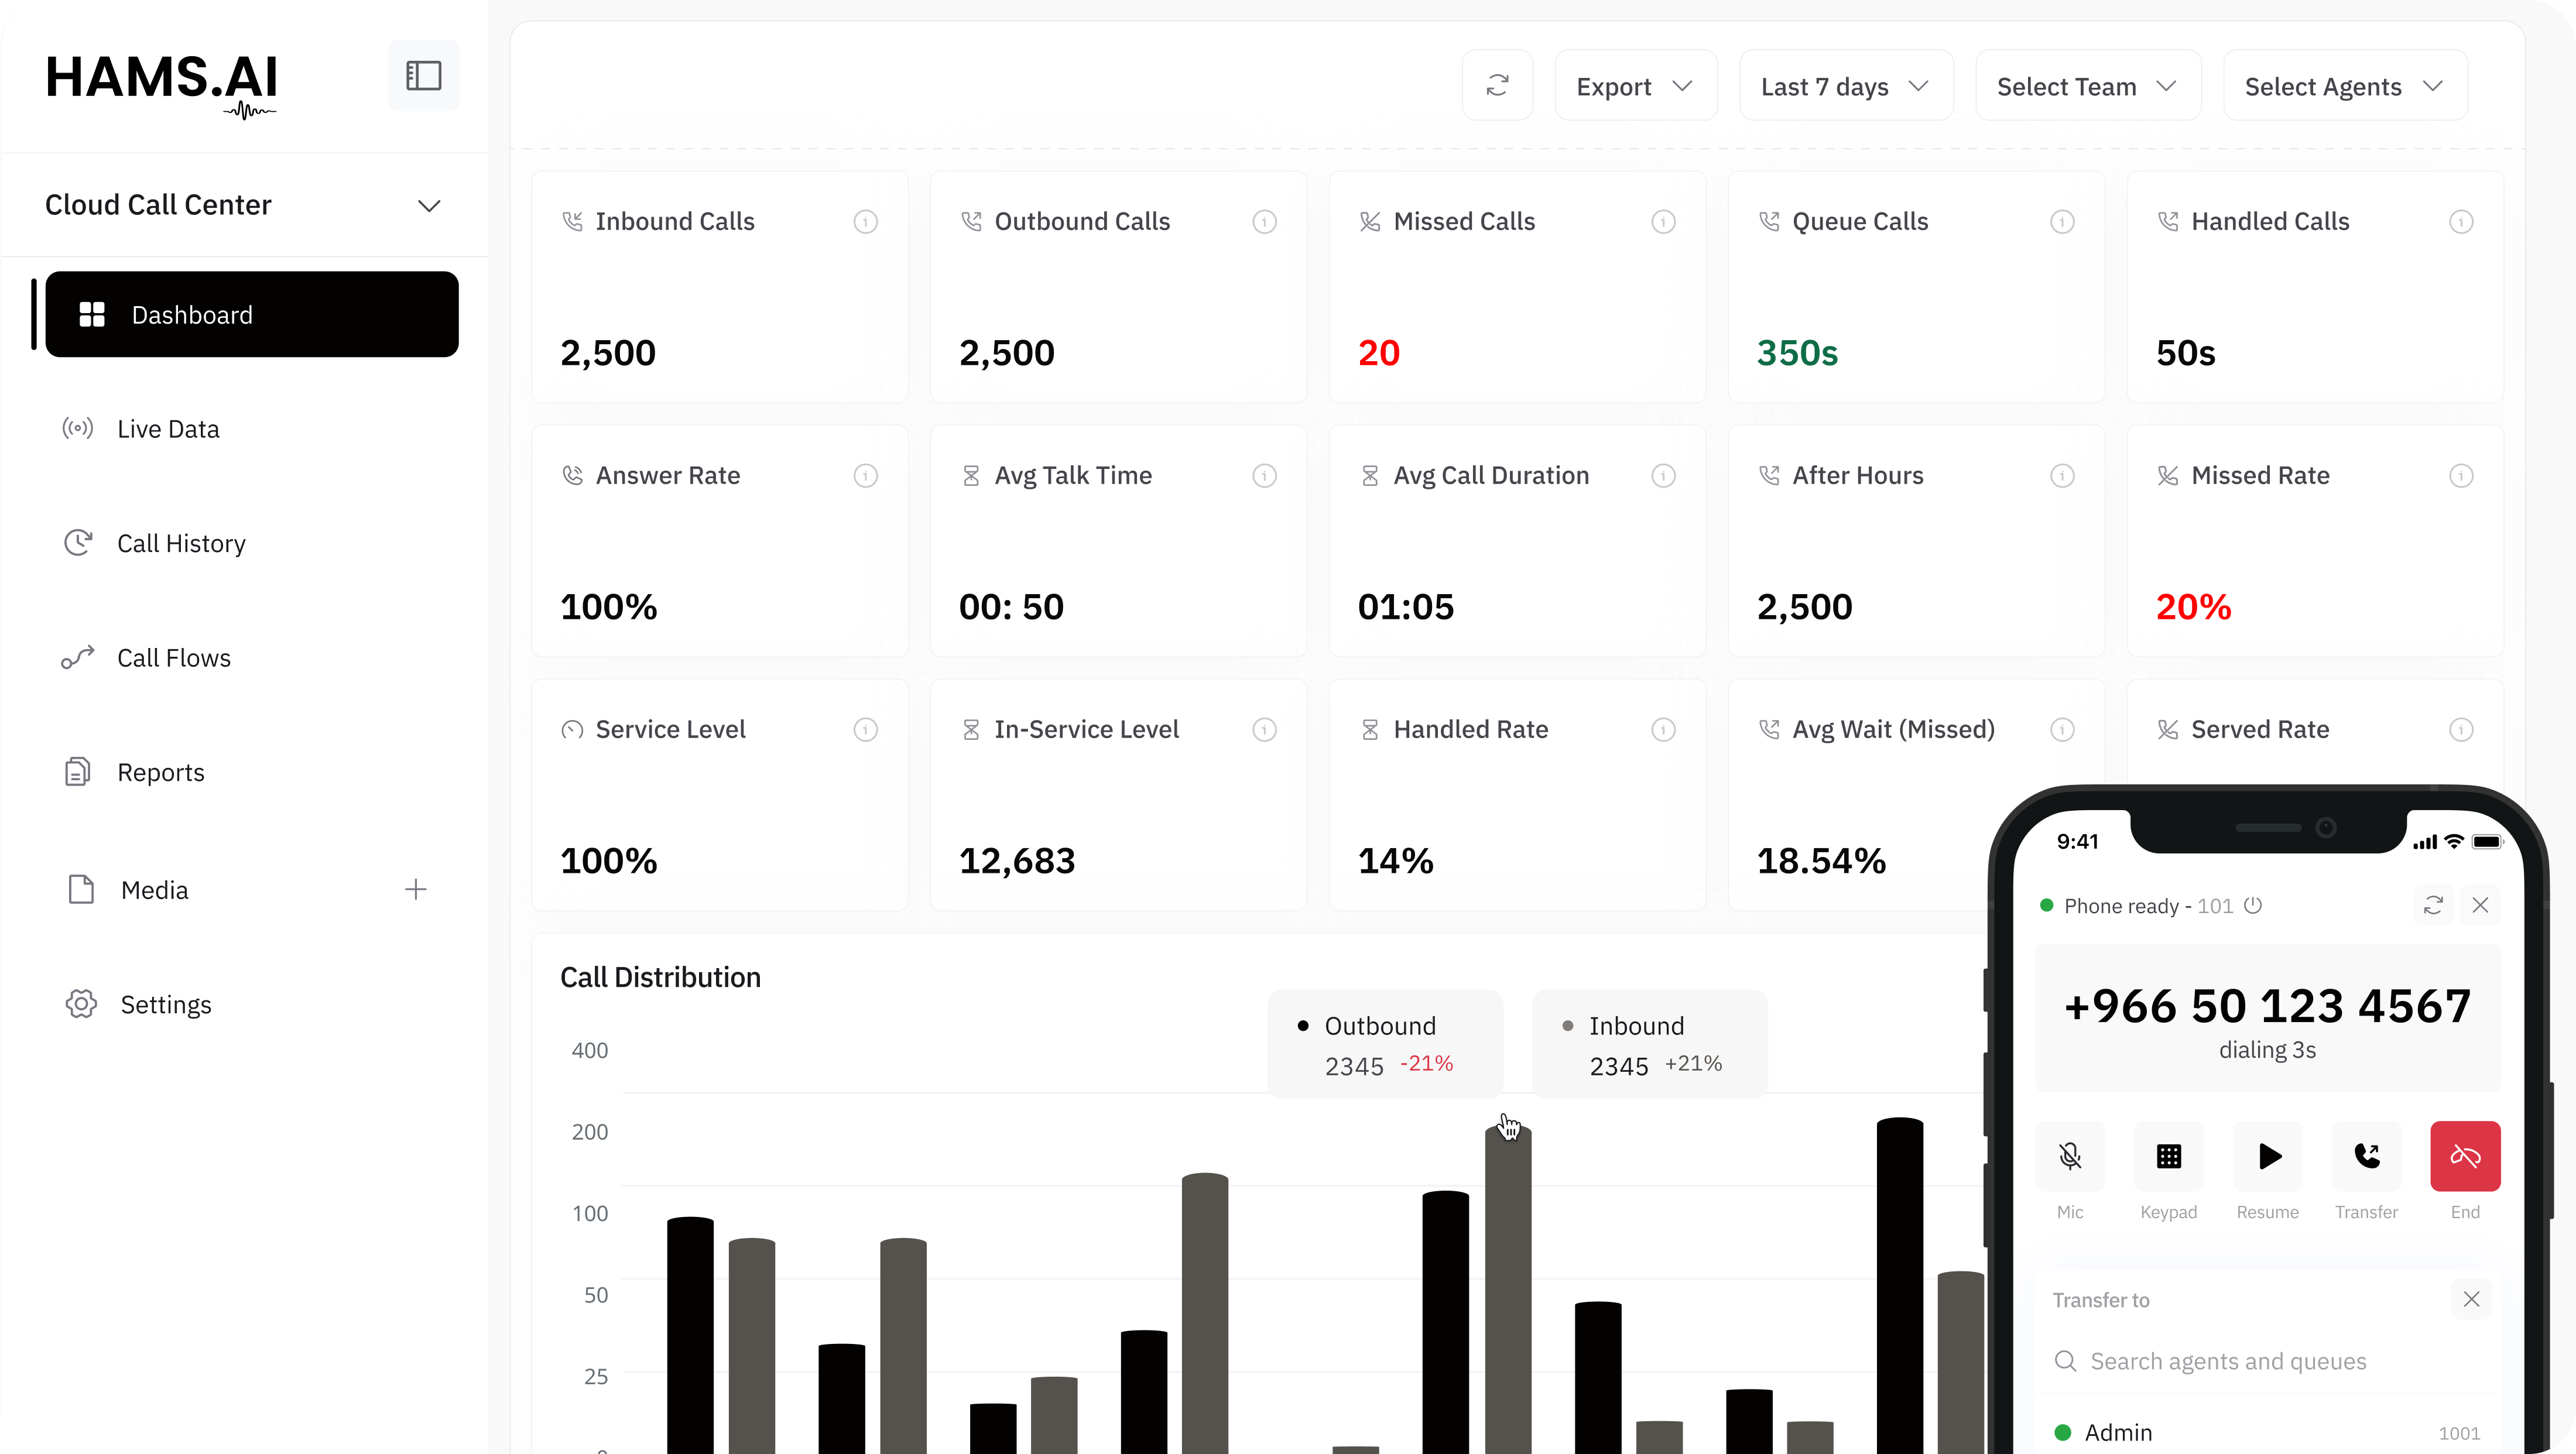The height and width of the screenshot is (1454, 2576).
Task: Open info icon on Inbound Calls card
Action: 865,222
